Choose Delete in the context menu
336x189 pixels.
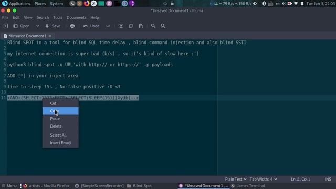60,126
